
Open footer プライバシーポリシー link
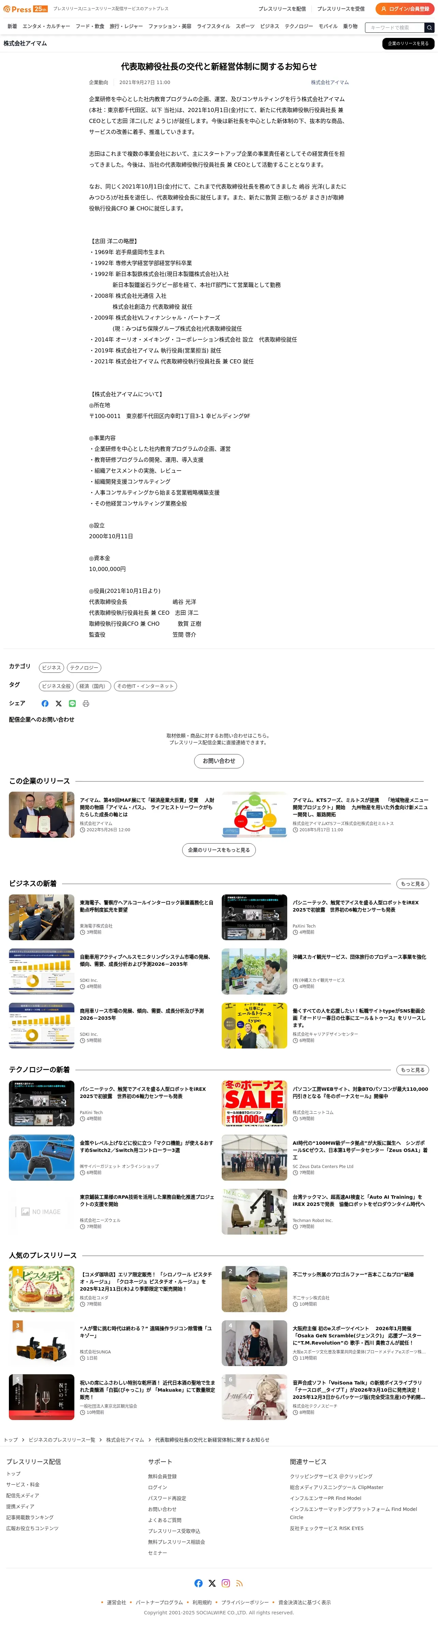(x=245, y=1602)
